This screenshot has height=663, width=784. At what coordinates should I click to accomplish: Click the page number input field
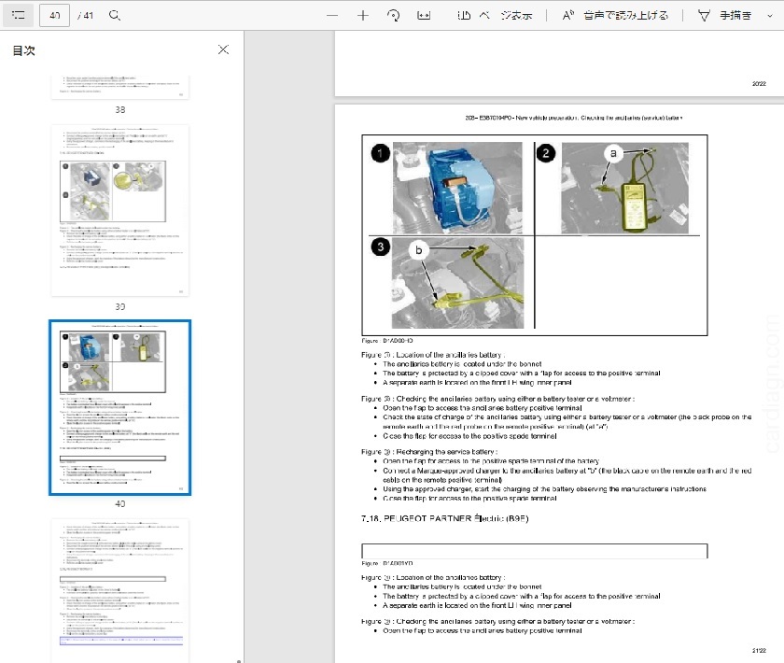point(54,16)
